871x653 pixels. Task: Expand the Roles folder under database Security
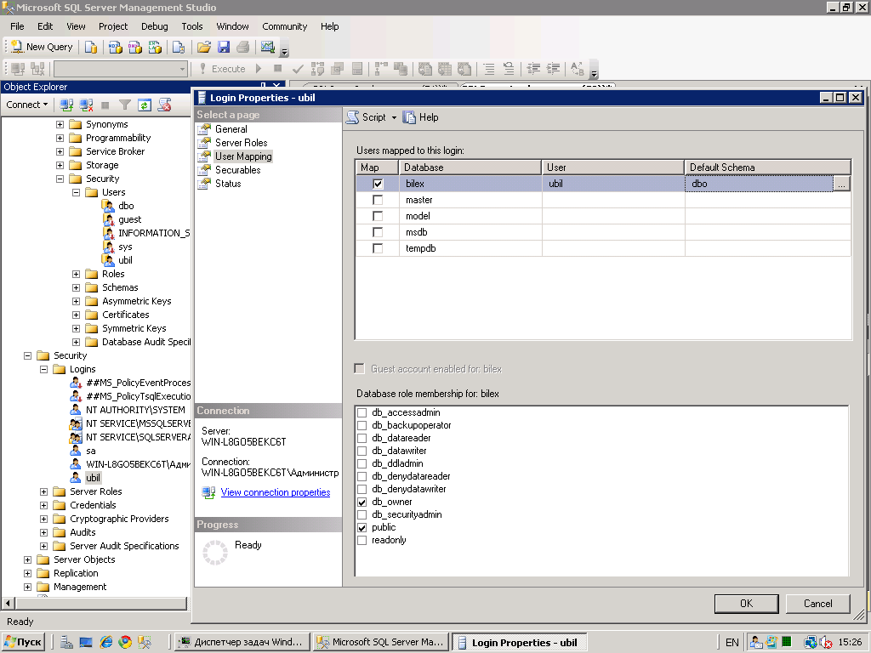point(76,275)
